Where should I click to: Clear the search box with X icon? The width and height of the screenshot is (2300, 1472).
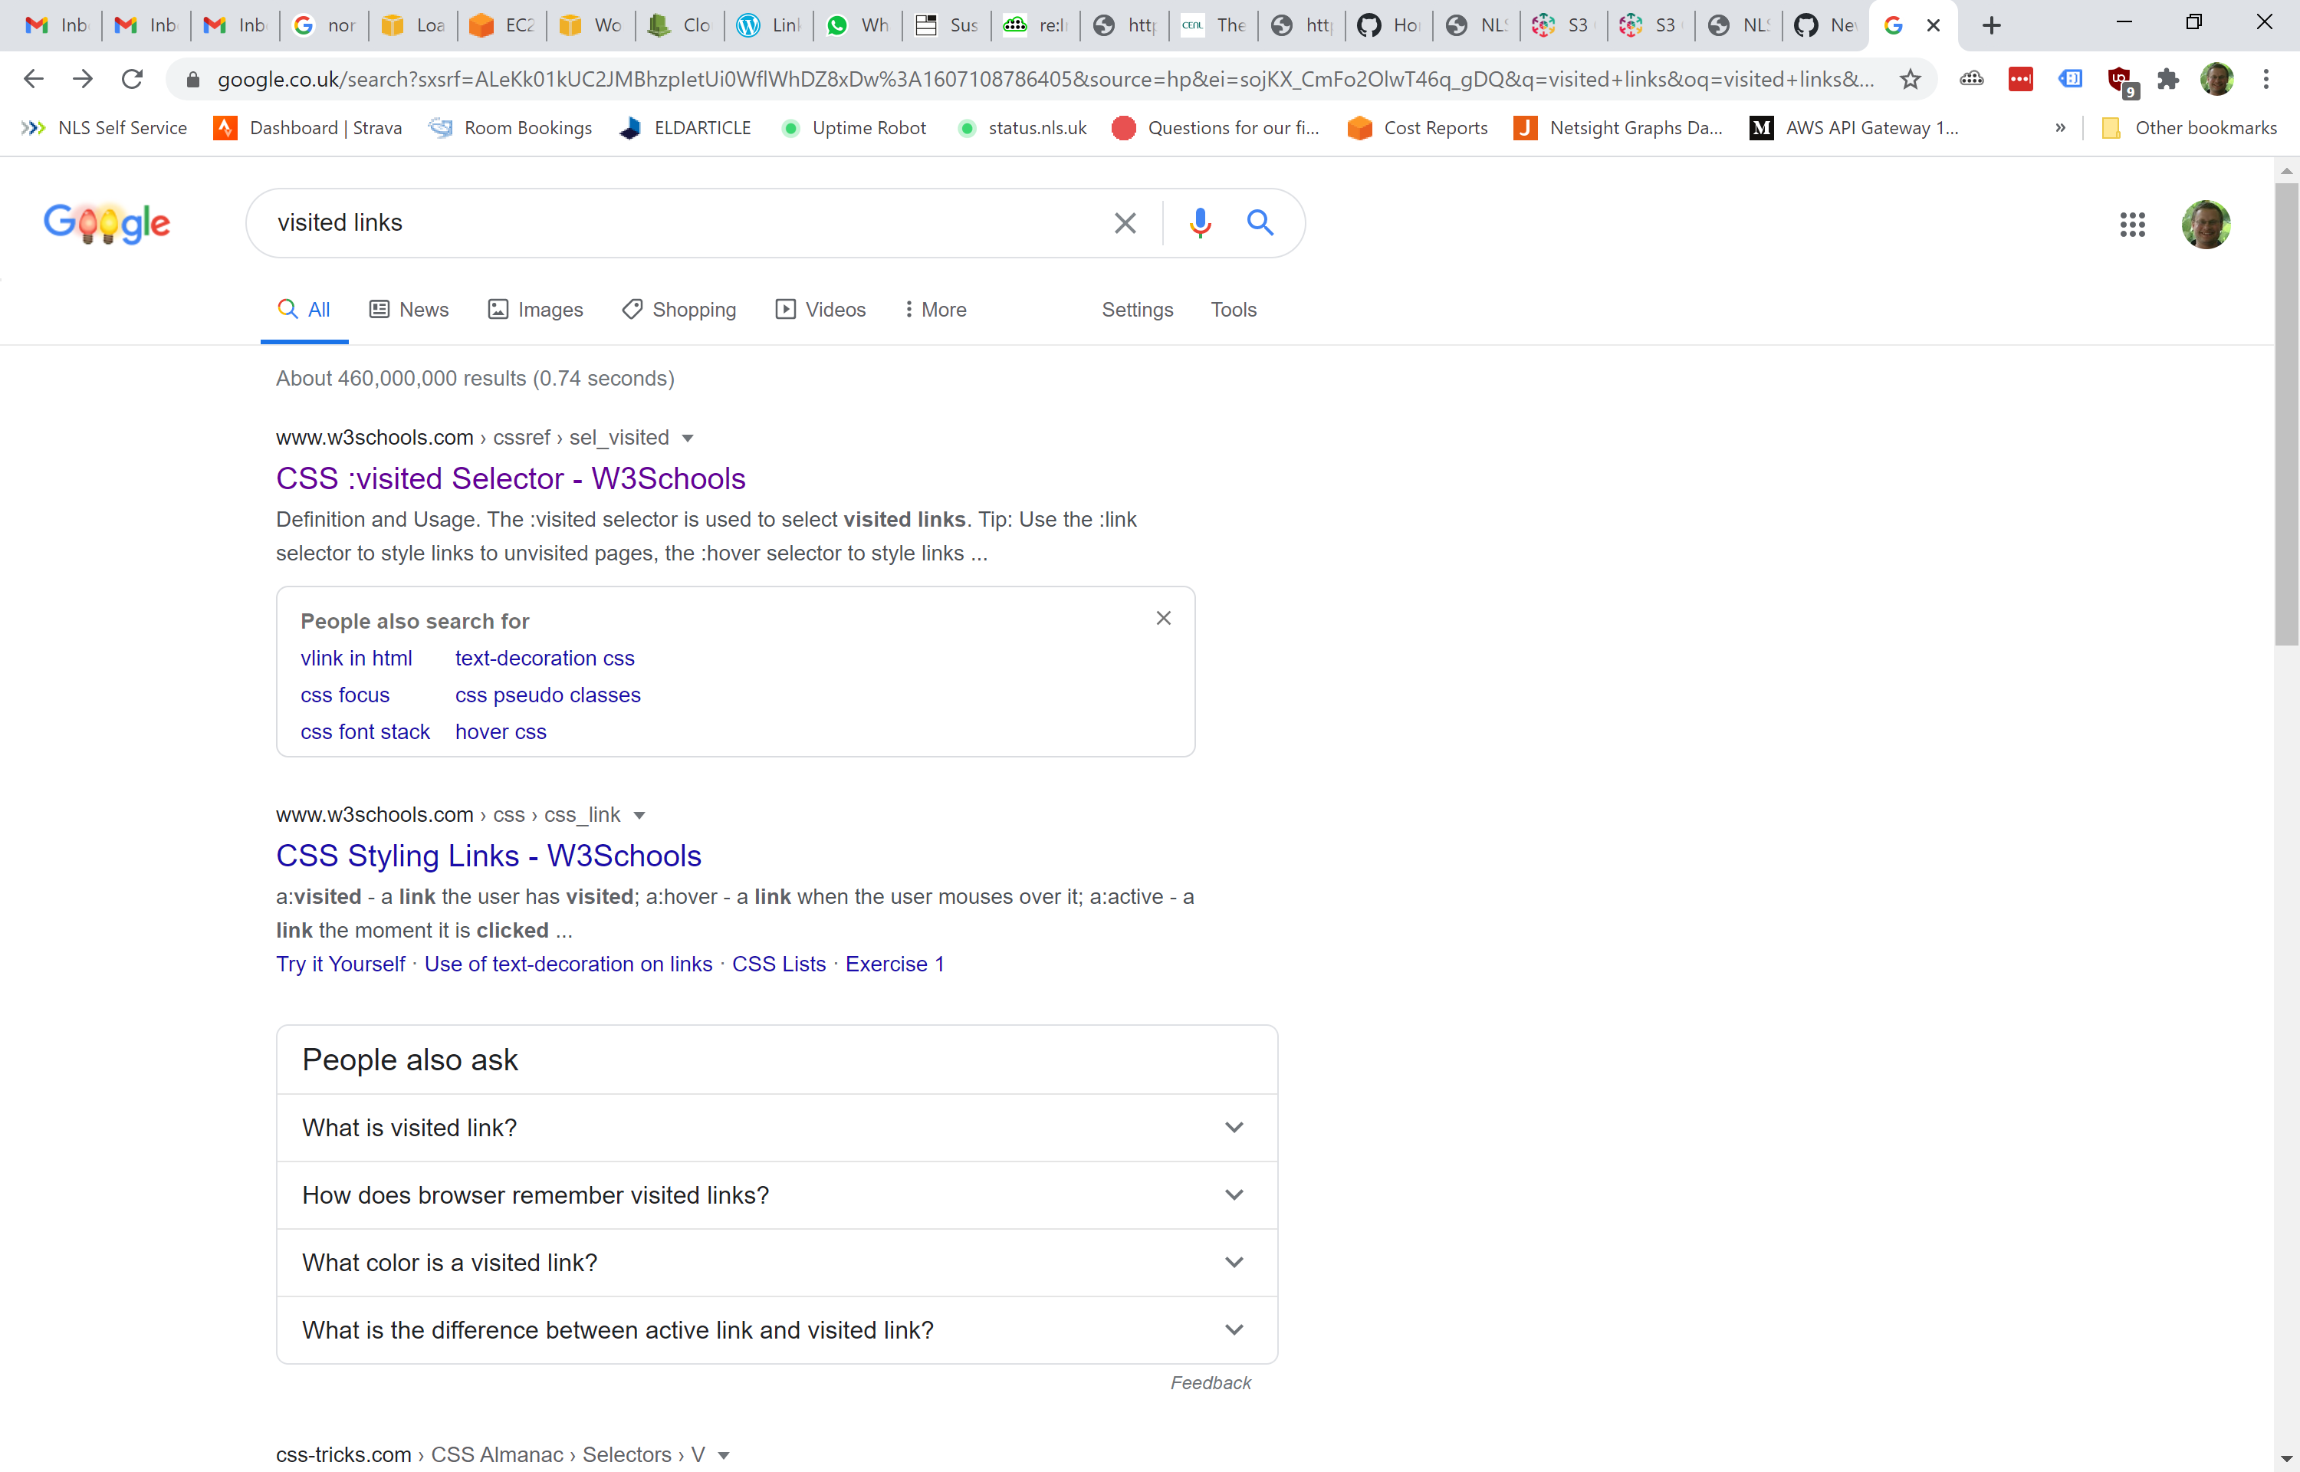pos(1125,222)
